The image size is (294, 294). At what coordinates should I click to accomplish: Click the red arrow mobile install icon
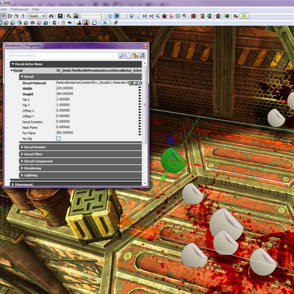(x=218, y=16)
